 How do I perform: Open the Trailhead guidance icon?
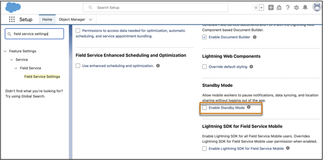click(279, 8)
